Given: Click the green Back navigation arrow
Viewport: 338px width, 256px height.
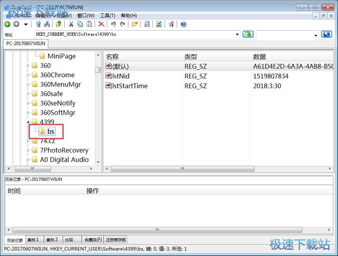Looking at the screenshot, I should (7, 24).
